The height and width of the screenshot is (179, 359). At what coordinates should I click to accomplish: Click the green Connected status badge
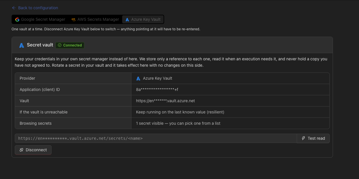click(70, 45)
